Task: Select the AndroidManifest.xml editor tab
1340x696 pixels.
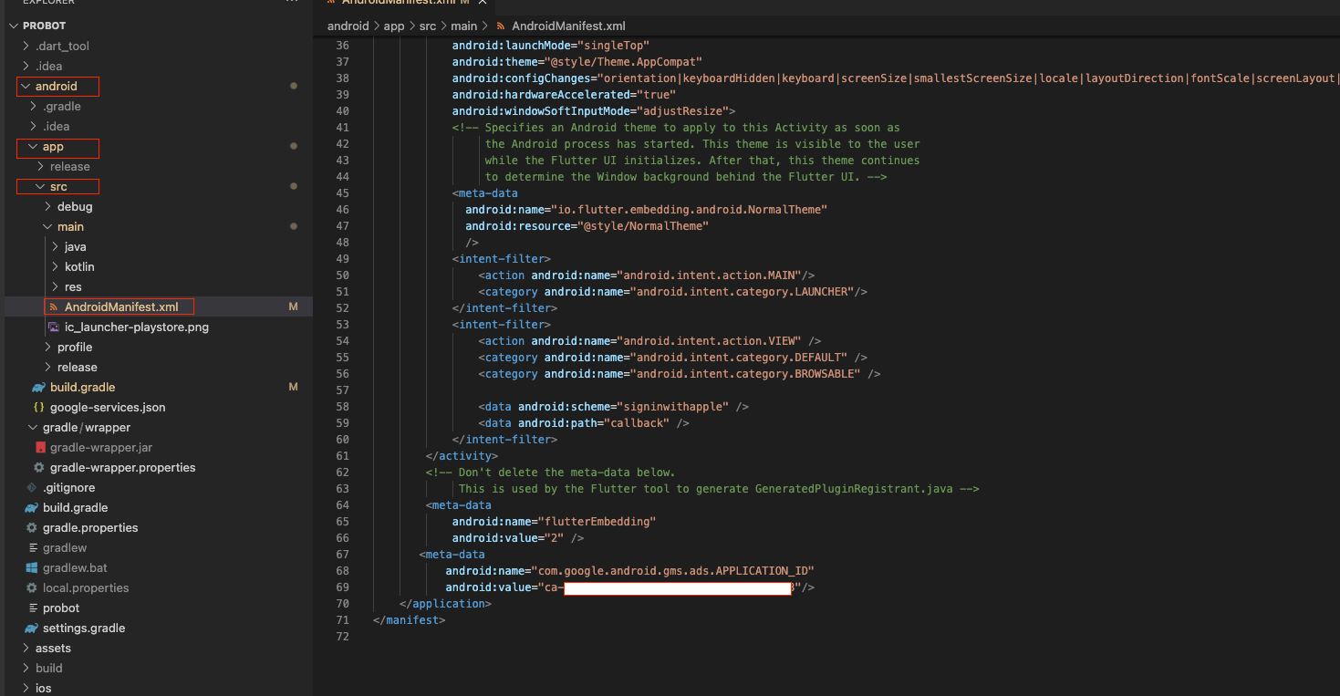Action: (394, 3)
